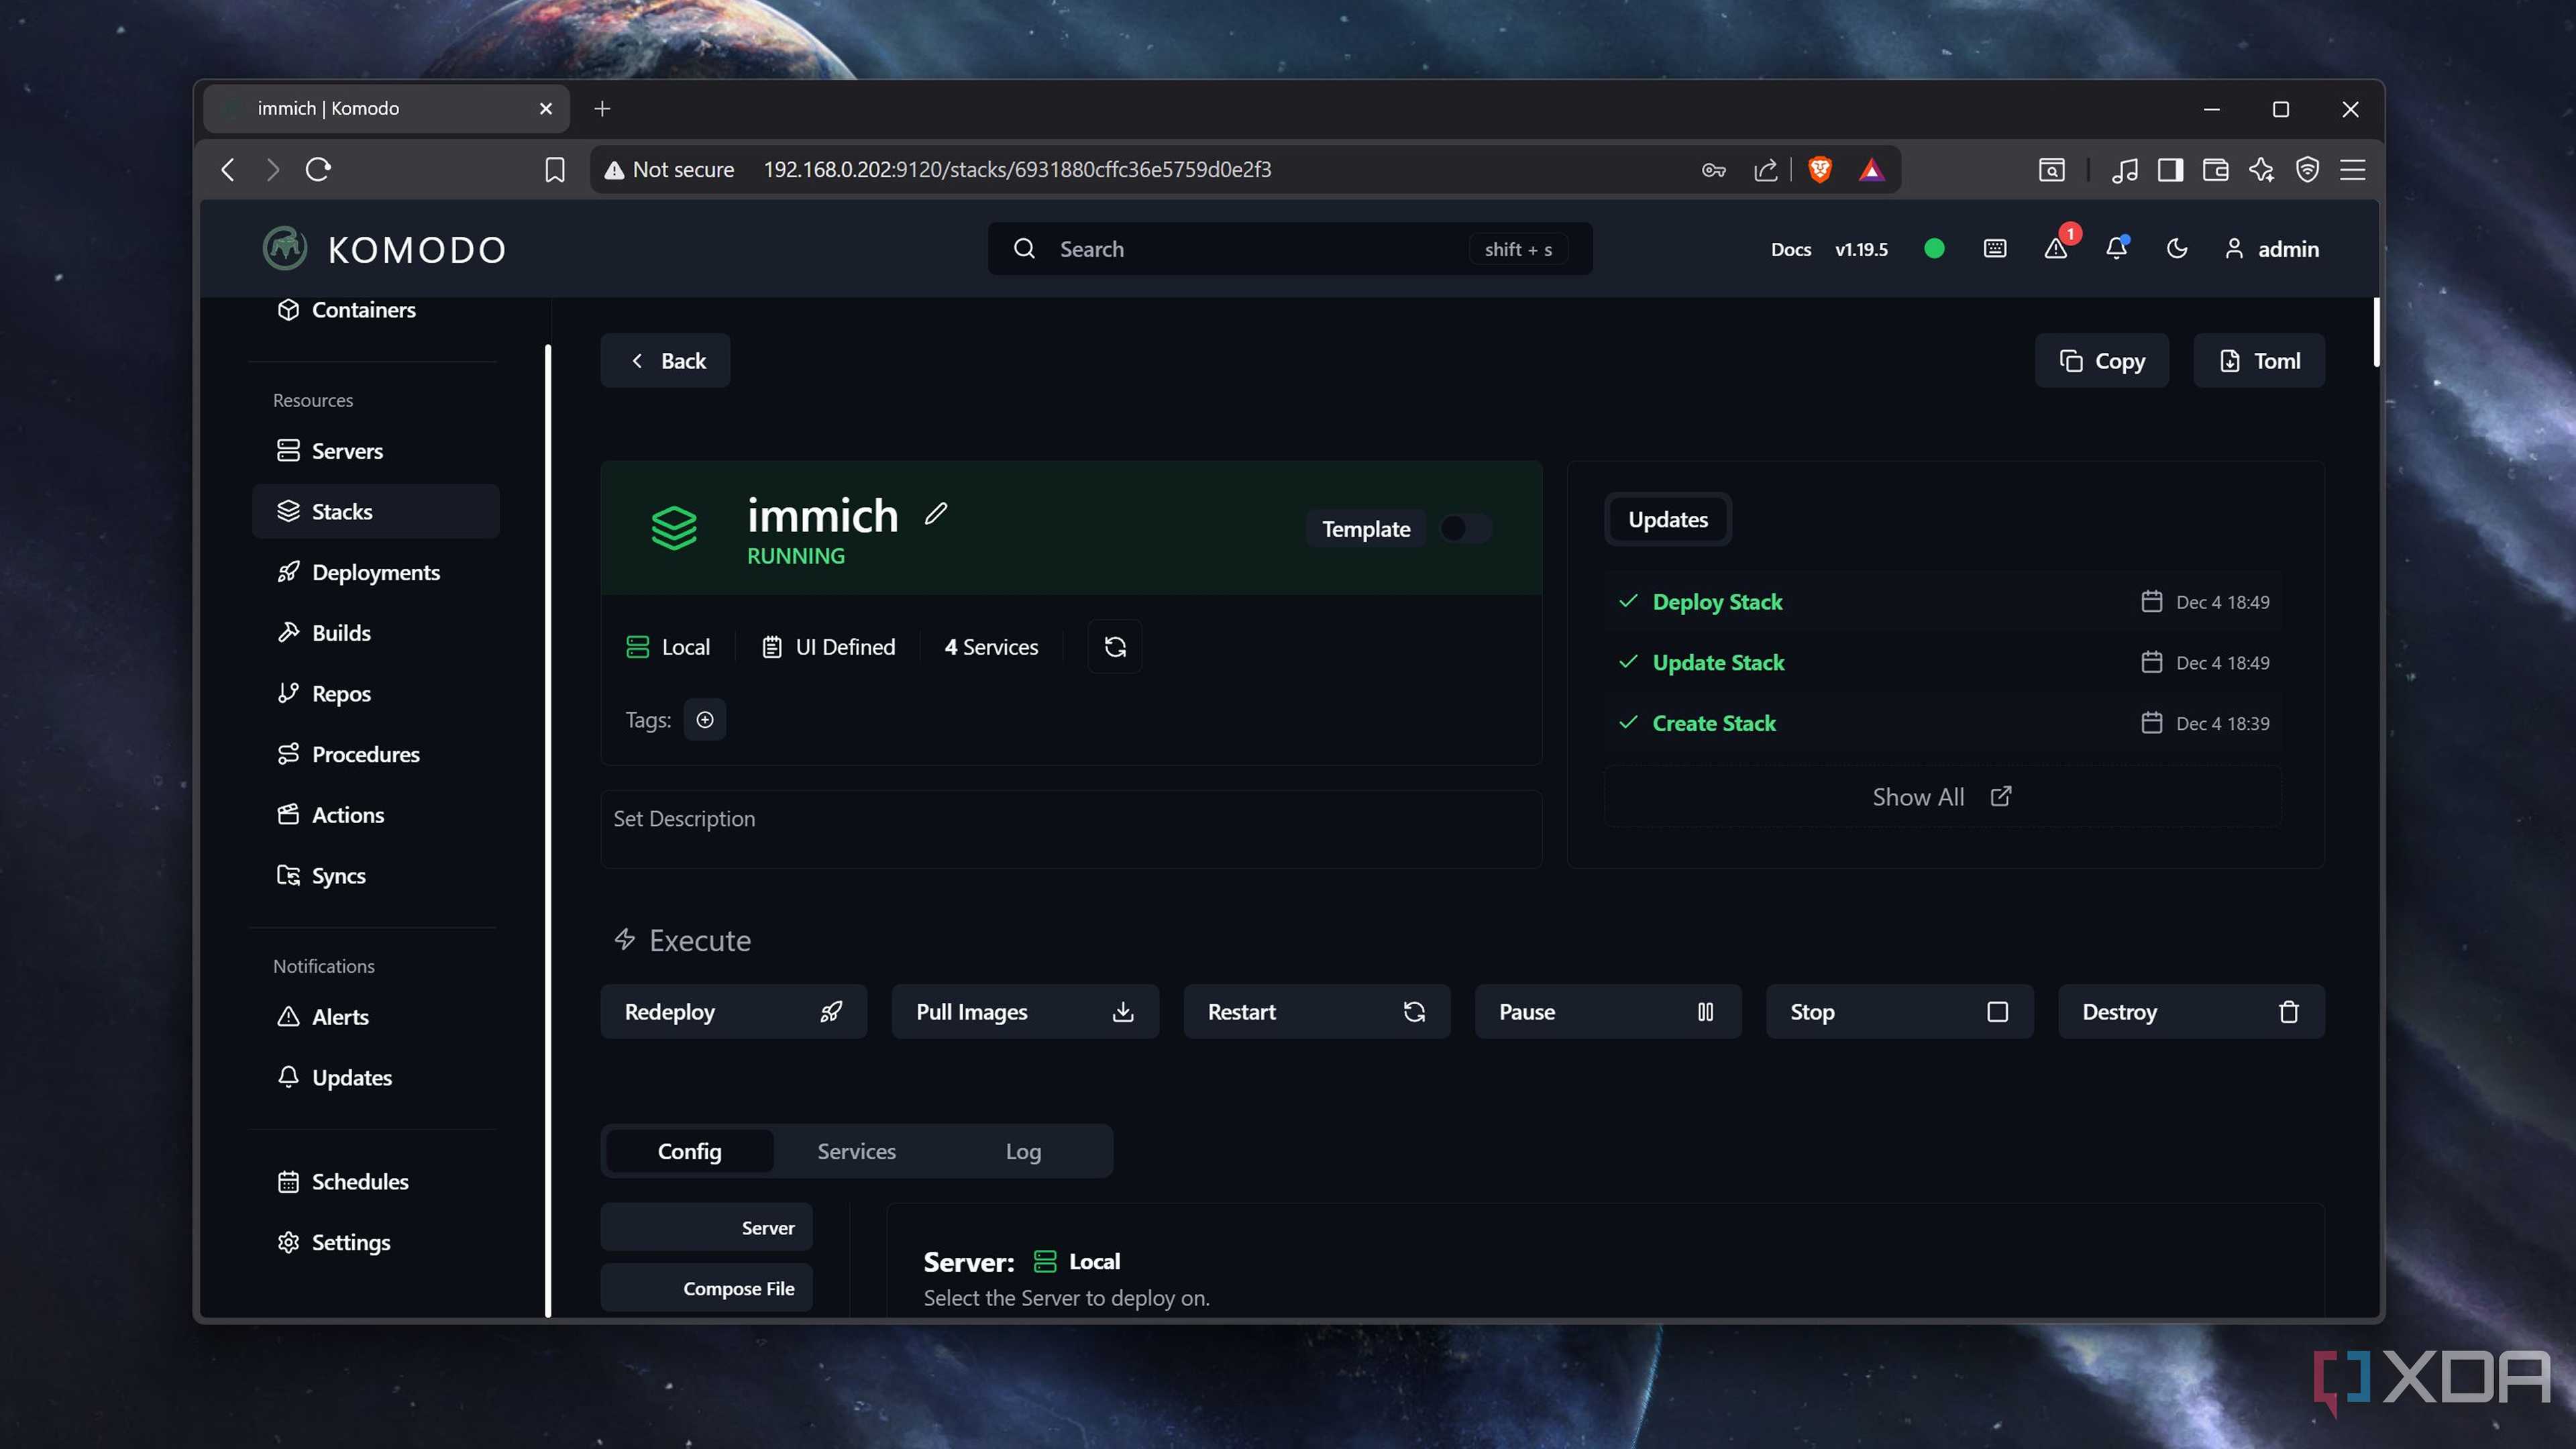Open the Docs link in the header
The height and width of the screenshot is (1449, 2576).
pos(1790,249)
